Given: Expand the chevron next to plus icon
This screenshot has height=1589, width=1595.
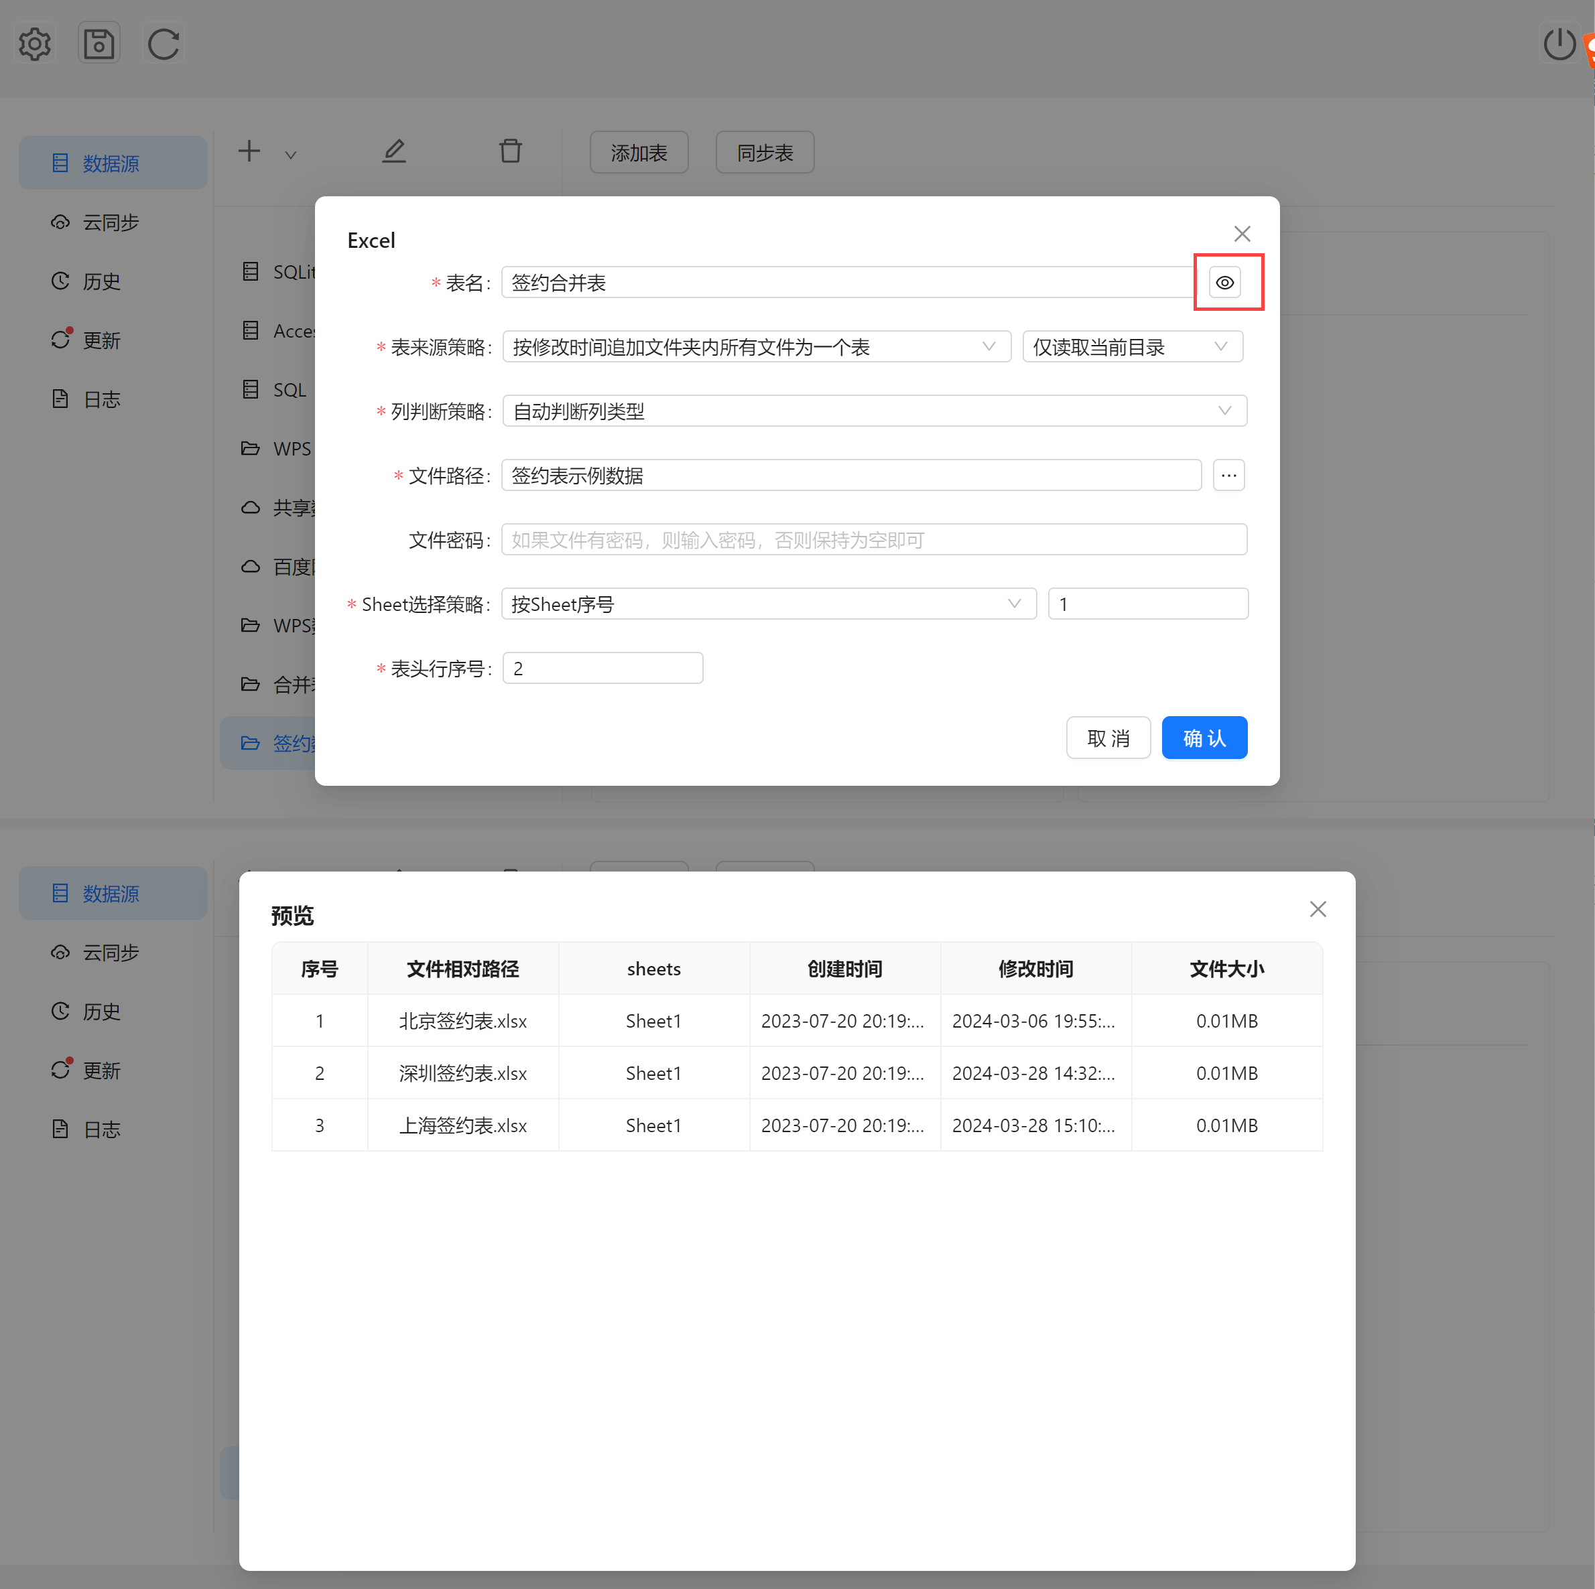Looking at the screenshot, I should [291, 154].
